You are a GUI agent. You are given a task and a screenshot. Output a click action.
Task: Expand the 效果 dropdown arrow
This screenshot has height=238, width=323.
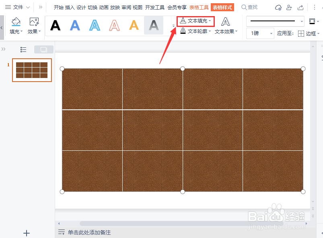(x=39, y=31)
